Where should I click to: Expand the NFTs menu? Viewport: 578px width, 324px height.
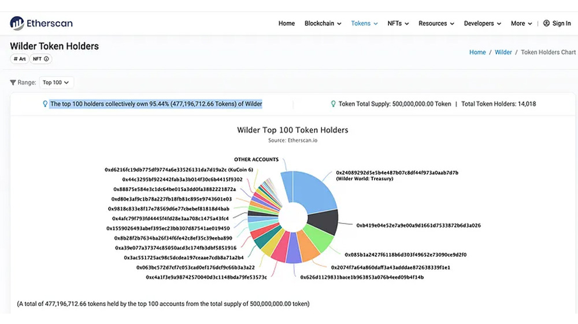click(x=398, y=23)
